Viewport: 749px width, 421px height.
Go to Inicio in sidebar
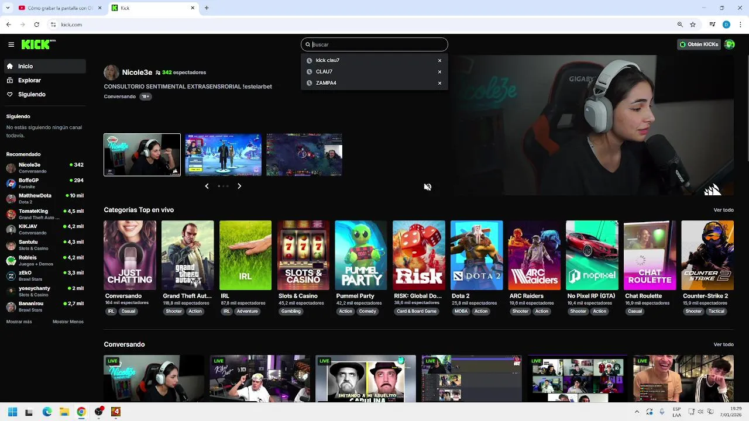click(45, 66)
